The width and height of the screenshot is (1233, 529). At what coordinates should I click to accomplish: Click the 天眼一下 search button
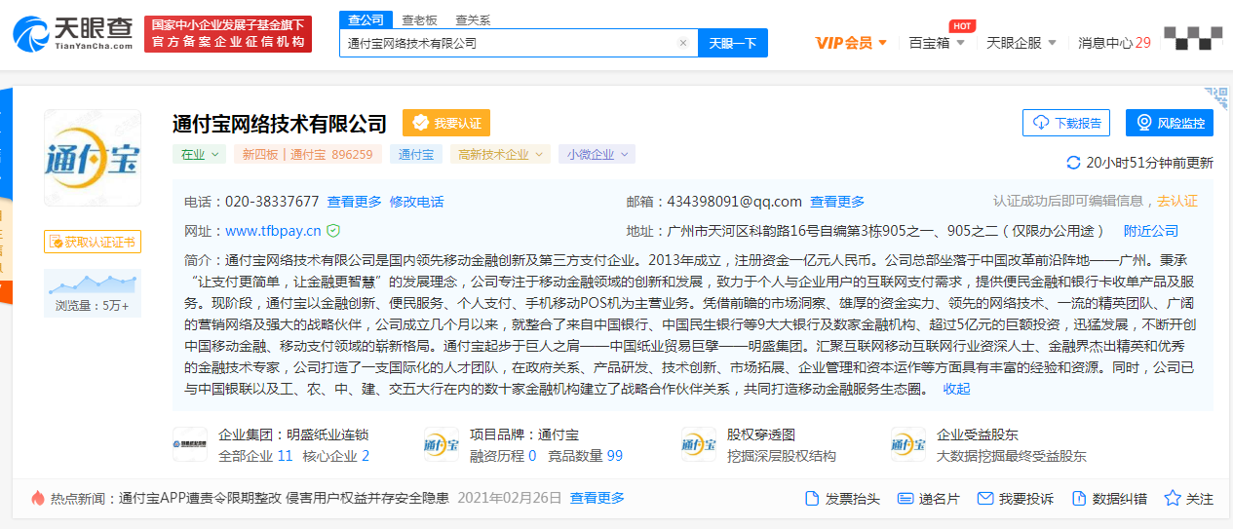(732, 43)
